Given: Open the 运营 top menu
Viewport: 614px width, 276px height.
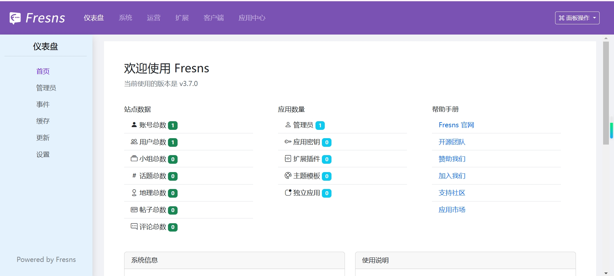Looking at the screenshot, I should pos(154,18).
